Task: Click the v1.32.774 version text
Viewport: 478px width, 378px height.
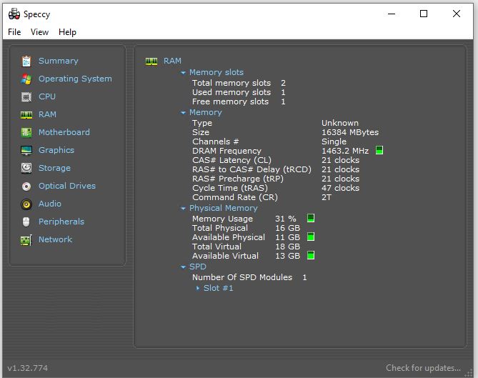Action: pyautogui.click(x=27, y=368)
